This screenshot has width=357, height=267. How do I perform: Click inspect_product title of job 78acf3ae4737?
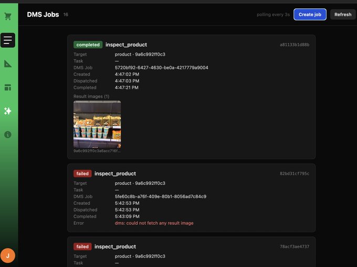115,247
